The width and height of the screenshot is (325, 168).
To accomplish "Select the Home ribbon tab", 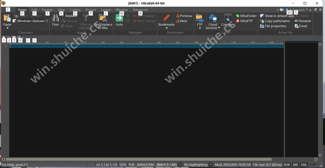I will click(x=22, y=10).
